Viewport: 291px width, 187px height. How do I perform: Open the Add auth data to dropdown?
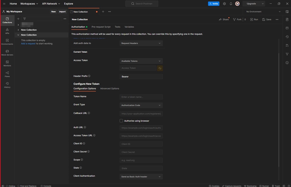pos(141,43)
